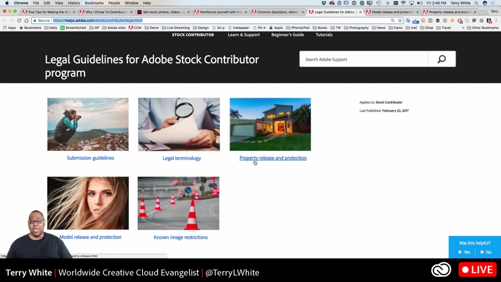Open the Bookmarks menu in menu bar
This screenshot has width=501, height=282.
[x=94, y=3]
